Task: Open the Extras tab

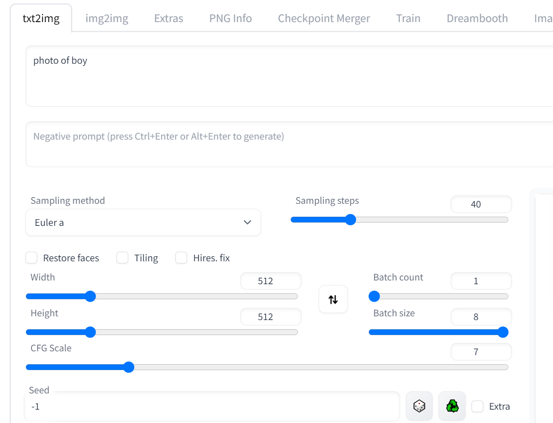Action: 168,18
